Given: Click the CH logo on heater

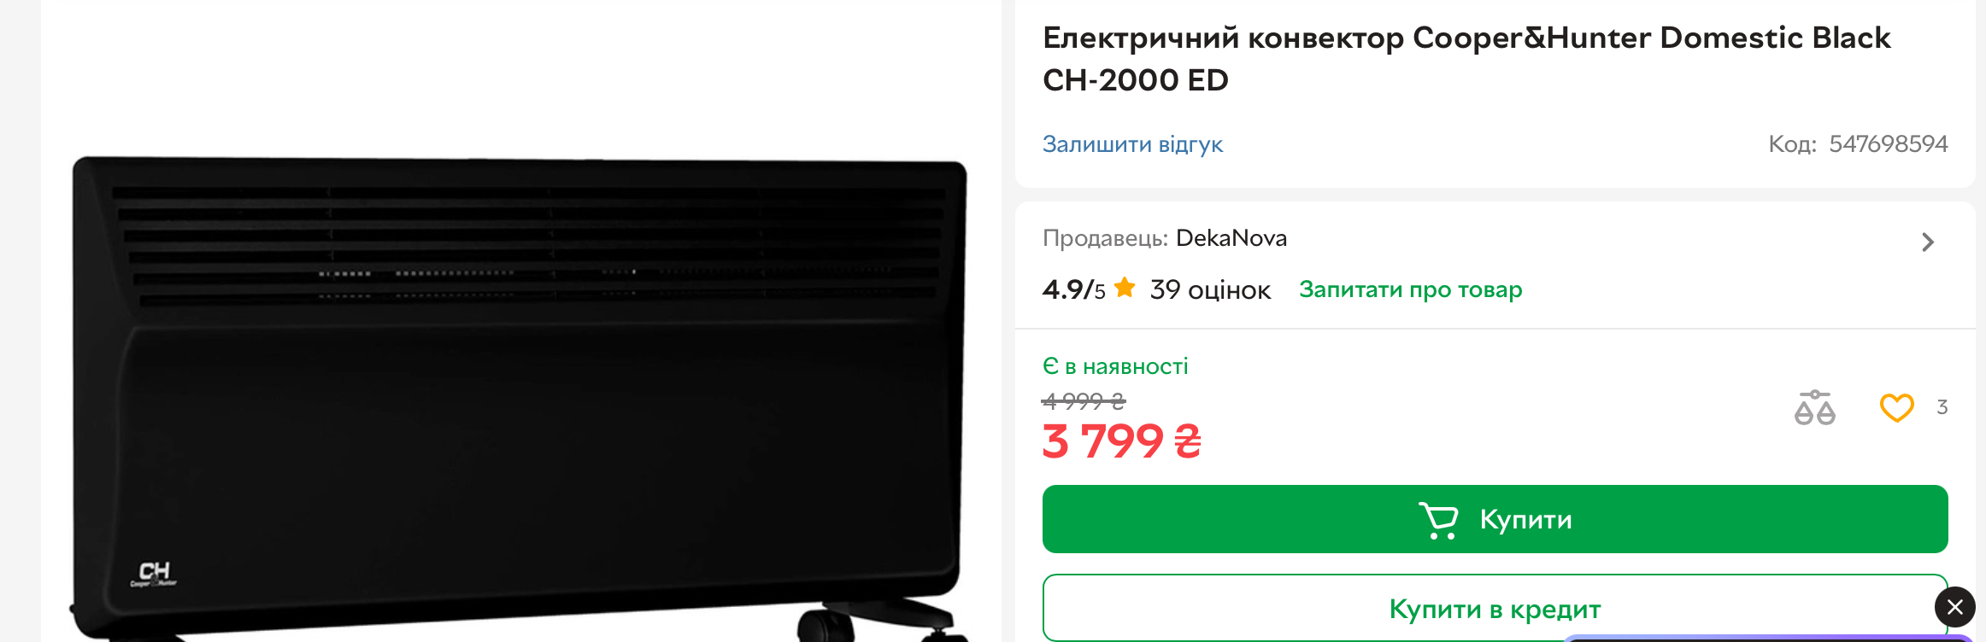Looking at the screenshot, I should coord(154,574).
